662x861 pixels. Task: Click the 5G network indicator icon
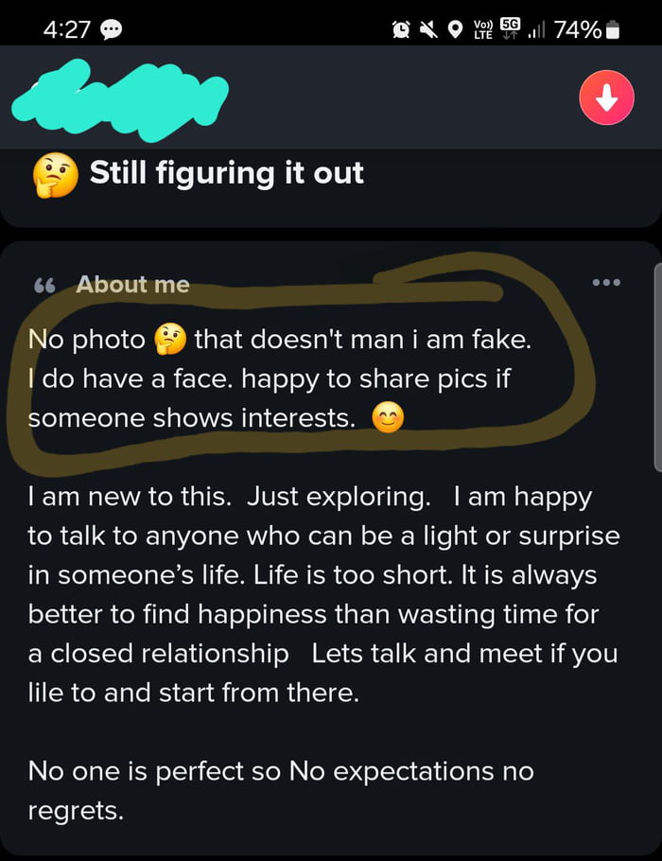[510, 26]
